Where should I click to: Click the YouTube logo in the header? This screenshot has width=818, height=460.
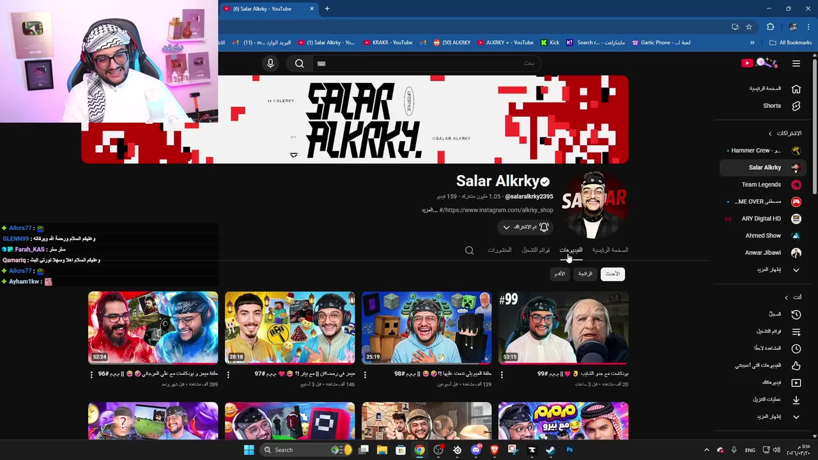click(x=759, y=63)
